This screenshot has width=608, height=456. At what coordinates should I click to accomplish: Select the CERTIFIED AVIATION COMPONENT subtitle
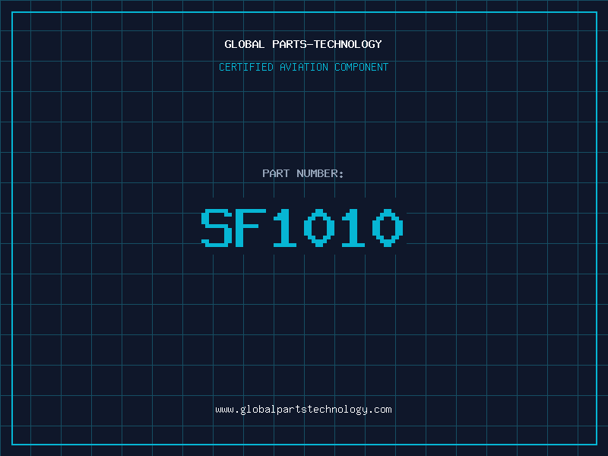coord(303,67)
